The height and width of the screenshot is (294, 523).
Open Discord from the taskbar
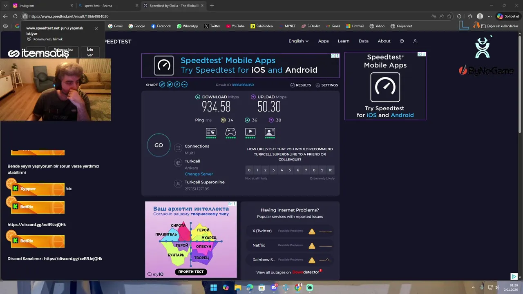point(274,287)
